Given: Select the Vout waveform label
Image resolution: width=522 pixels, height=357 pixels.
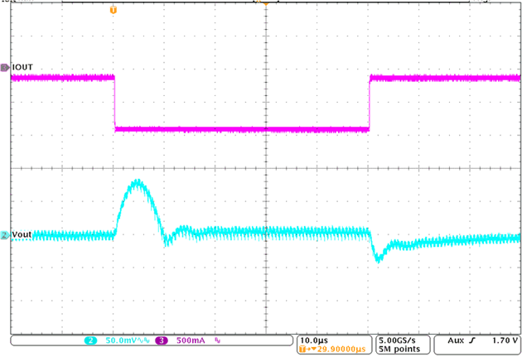Looking at the screenshot, I should tap(22, 235).
